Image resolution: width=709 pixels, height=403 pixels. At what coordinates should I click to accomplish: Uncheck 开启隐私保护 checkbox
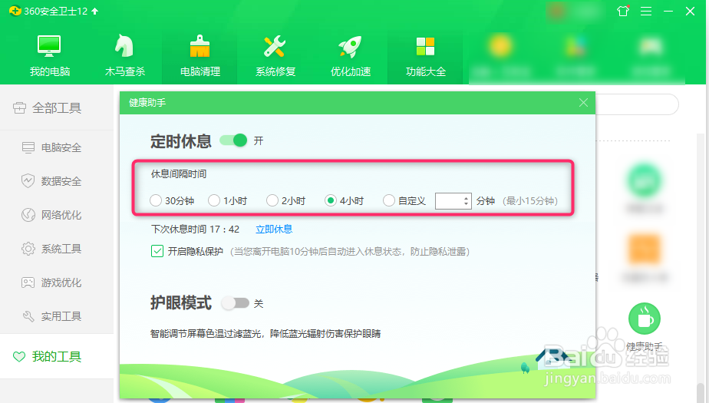(157, 251)
